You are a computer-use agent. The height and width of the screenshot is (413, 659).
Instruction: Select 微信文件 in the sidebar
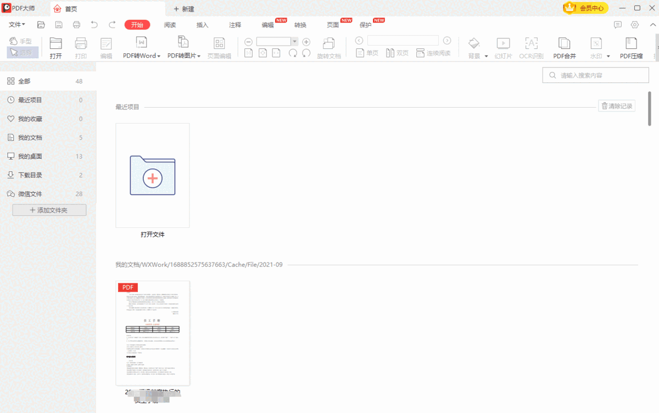point(48,193)
